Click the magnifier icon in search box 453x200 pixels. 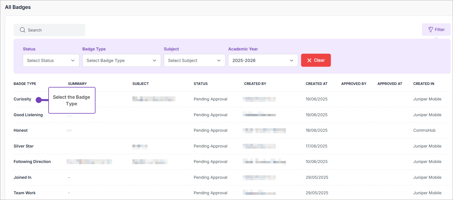(x=22, y=30)
